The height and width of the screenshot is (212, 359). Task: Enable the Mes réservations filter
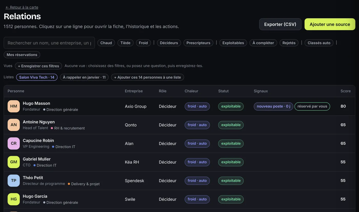(22, 55)
